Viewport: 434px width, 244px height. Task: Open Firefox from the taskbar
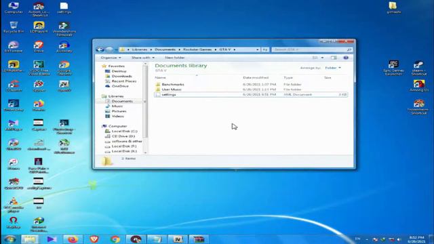pyautogui.click(x=73, y=239)
